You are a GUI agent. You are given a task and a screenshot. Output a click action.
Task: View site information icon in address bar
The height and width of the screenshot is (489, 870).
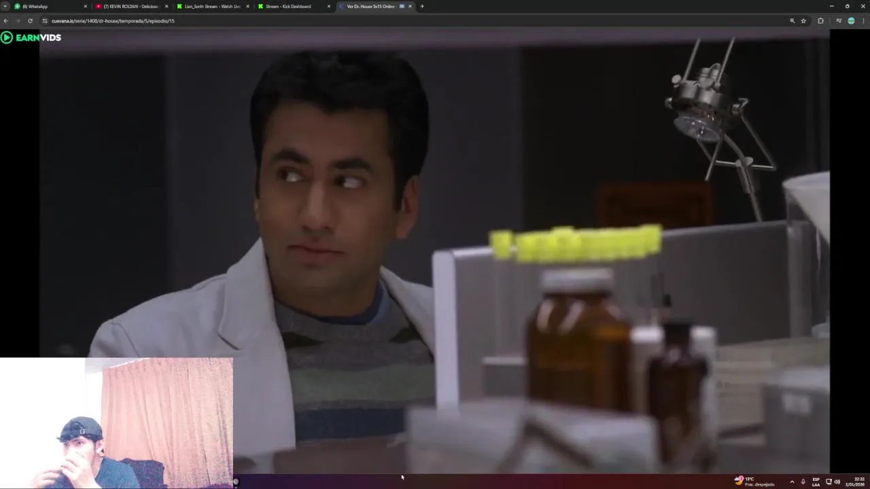click(45, 21)
